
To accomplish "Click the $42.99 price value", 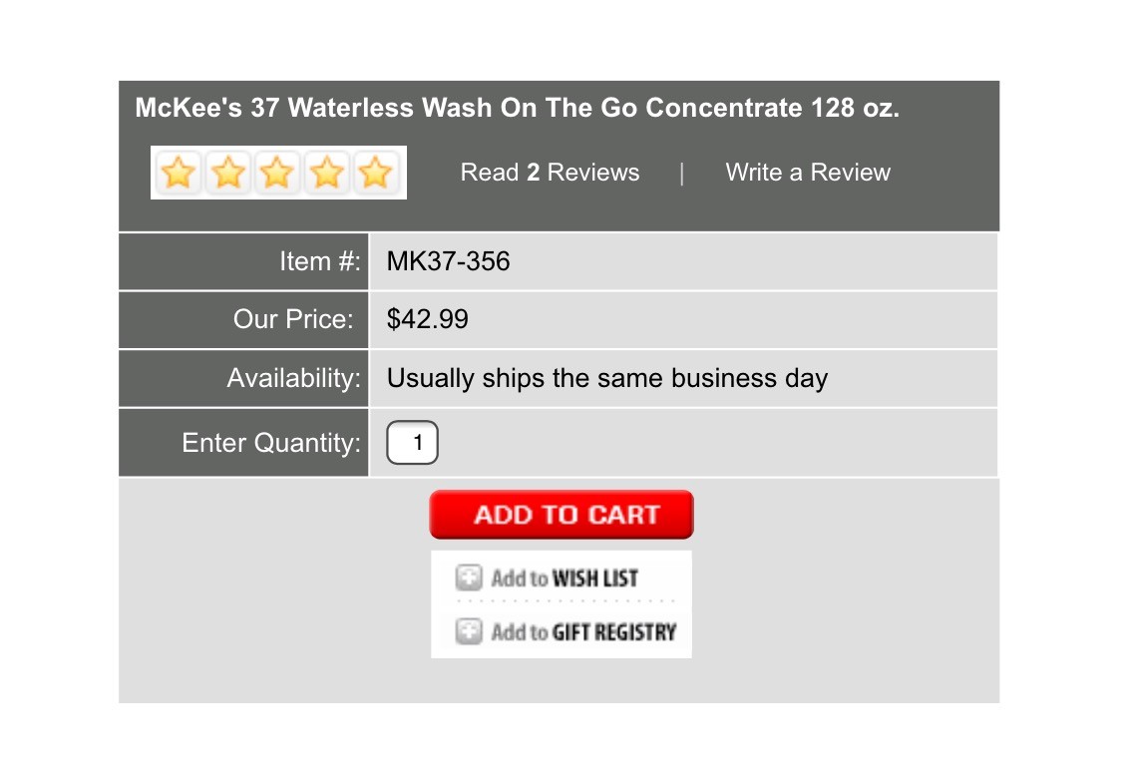I will click(427, 319).
